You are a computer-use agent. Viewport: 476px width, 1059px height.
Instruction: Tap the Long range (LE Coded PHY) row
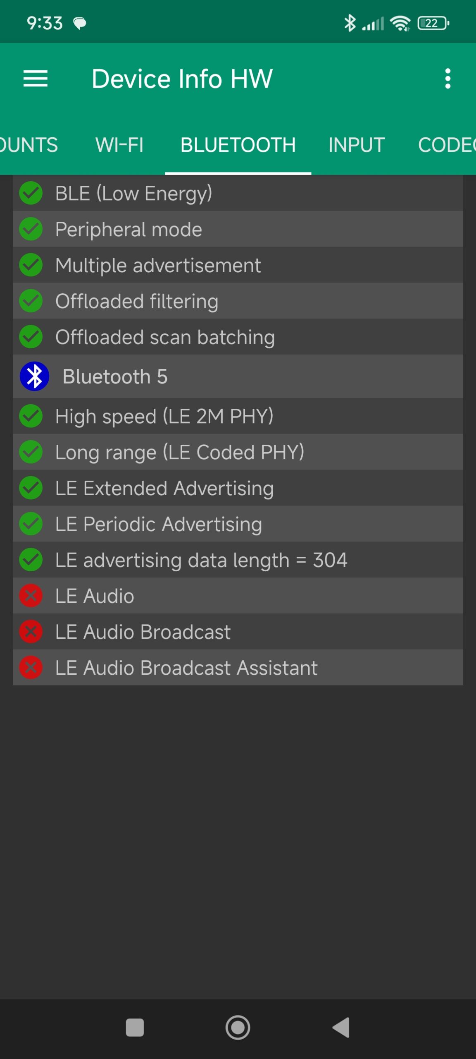click(x=180, y=452)
